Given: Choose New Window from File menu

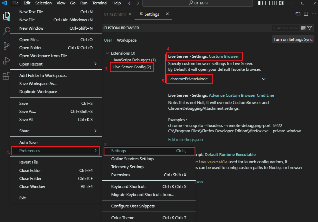Looking at the screenshot, I should [56, 28].
